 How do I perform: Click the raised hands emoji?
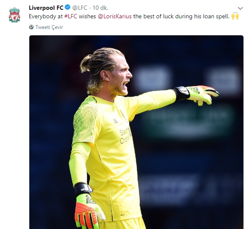[235, 16]
